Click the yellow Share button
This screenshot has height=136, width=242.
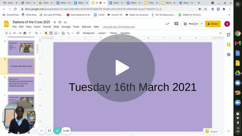coord(213,24)
